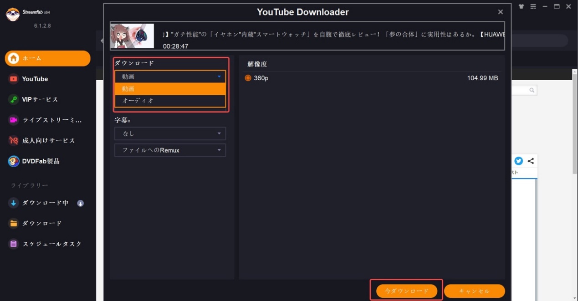Open 成人向けサービス in the sidebar
Image resolution: width=578 pixels, height=301 pixels.
point(48,141)
